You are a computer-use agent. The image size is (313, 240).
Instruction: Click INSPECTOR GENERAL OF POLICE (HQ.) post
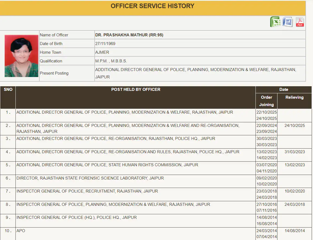click(77, 217)
